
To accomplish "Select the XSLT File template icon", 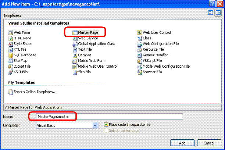I will [10, 72].
